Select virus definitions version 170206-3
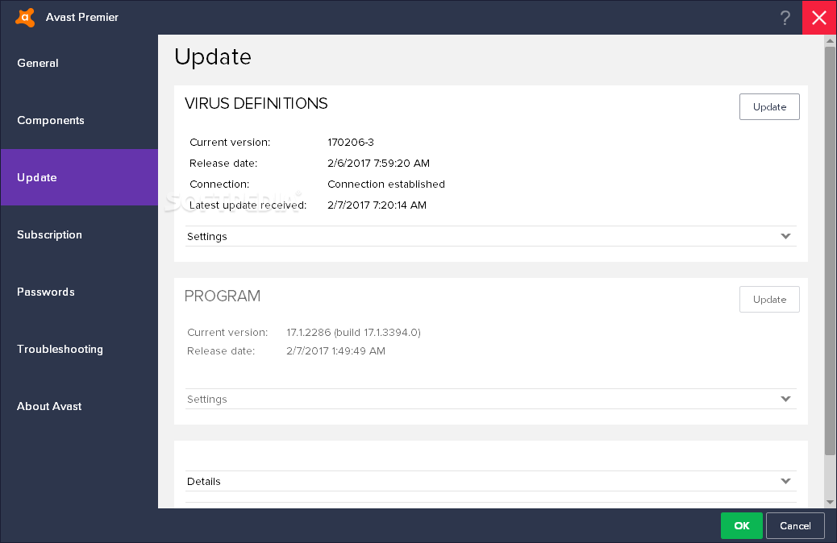837x543 pixels. [351, 143]
